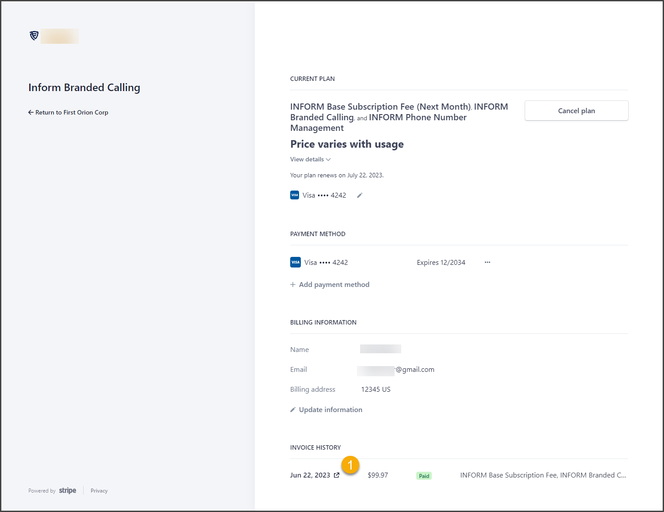This screenshot has height=512, width=664.
Task: Click the BILLING INFORMATION section heading
Action: 323,322
